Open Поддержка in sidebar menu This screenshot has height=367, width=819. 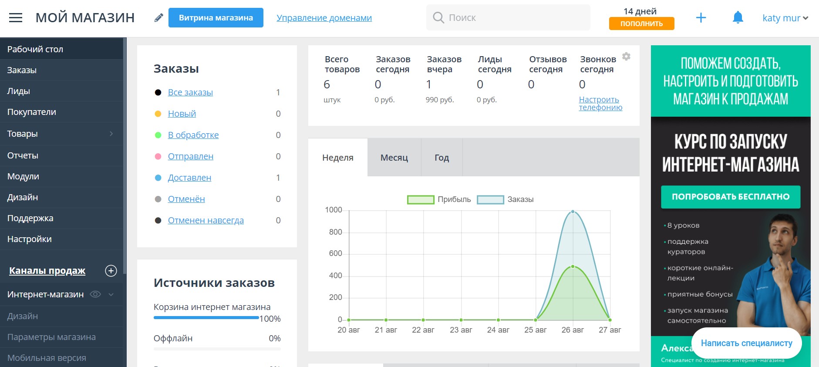point(61,218)
